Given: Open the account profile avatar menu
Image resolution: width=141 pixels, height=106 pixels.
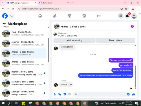Looking at the screenshot, I should coord(134,16).
